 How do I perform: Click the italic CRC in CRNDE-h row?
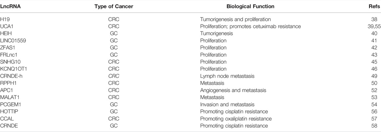(x=114, y=76)
